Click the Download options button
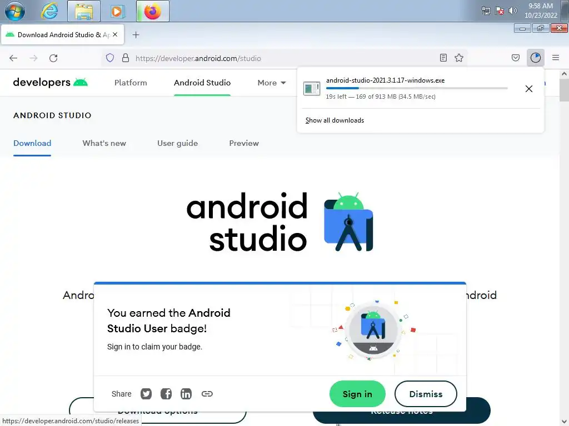 pyautogui.click(x=158, y=410)
